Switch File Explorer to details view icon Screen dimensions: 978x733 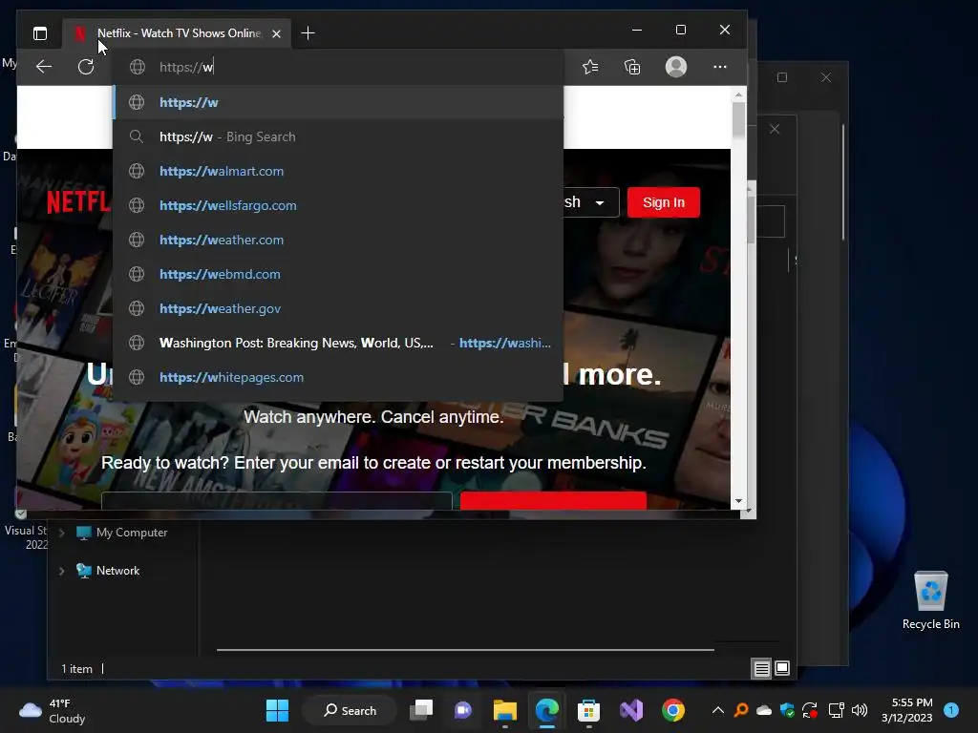[x=761, y=669]
